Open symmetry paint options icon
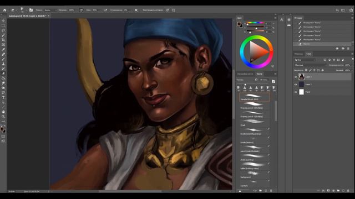This screenshot has height=199, width=355. click(x=174, y=10)
